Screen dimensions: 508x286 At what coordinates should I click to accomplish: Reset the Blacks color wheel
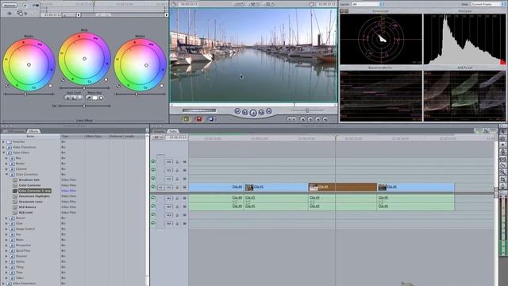pyautogui.click(x=50, y=86)
